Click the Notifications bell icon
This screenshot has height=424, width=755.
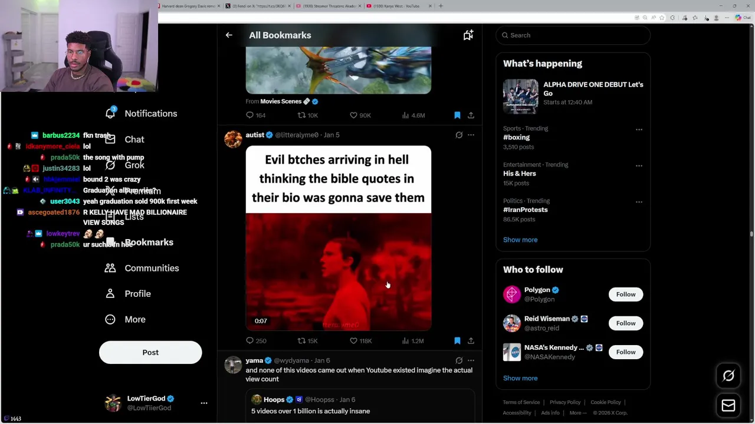click(110, 113)
